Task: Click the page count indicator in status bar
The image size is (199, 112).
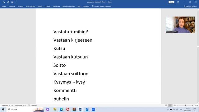Action: (x=7, y=105)
